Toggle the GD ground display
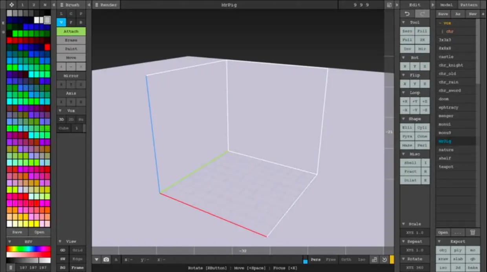The height and width of the screenshot is (272, 487). (x=63, y=250)
